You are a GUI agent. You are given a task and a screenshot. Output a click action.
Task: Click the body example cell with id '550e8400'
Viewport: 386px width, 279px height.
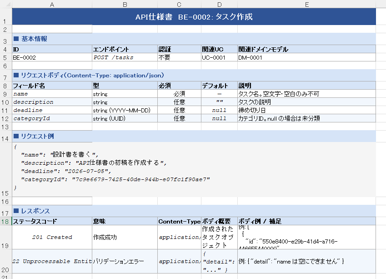click(x=307, y=237)
